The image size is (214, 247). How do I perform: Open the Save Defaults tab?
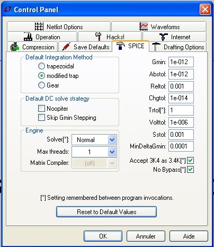(x=85, y=47)
